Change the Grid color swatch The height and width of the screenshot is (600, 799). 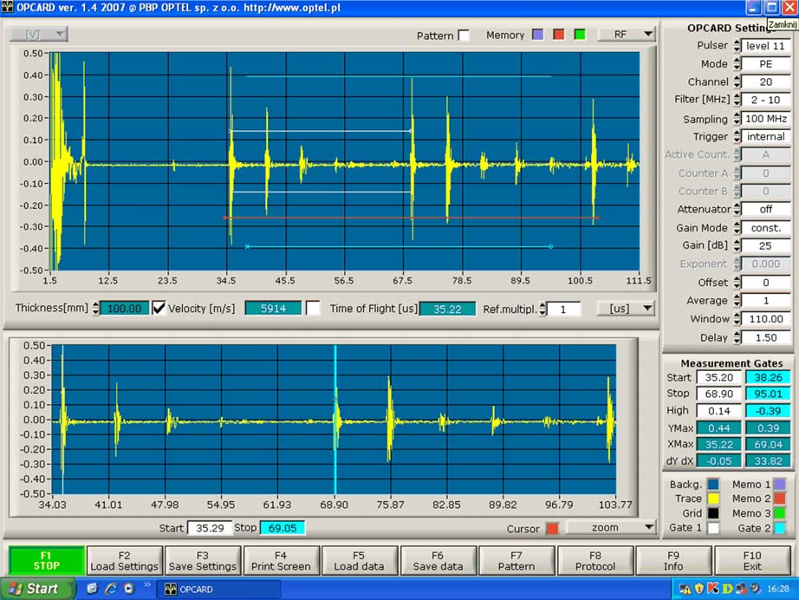(x=713, y=513)
